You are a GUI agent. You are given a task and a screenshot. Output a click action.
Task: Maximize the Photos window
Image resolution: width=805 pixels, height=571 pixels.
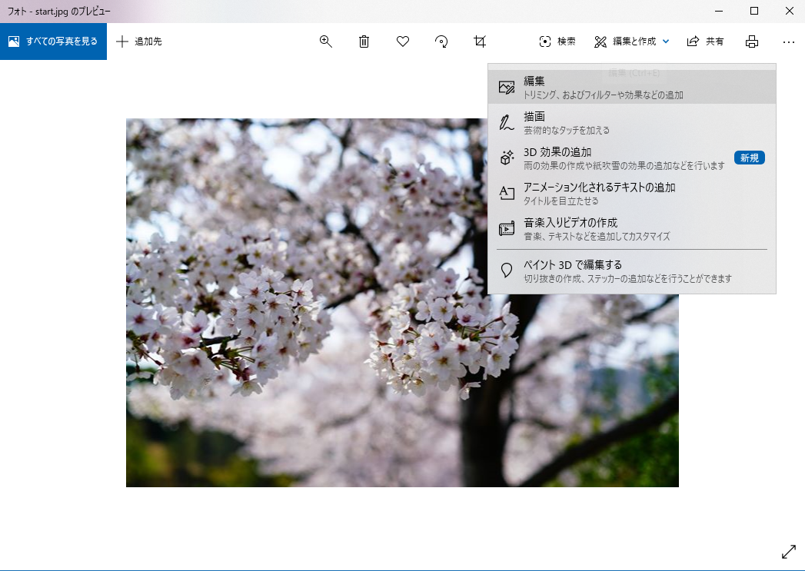pyautogui.click(x=754, y=11)
